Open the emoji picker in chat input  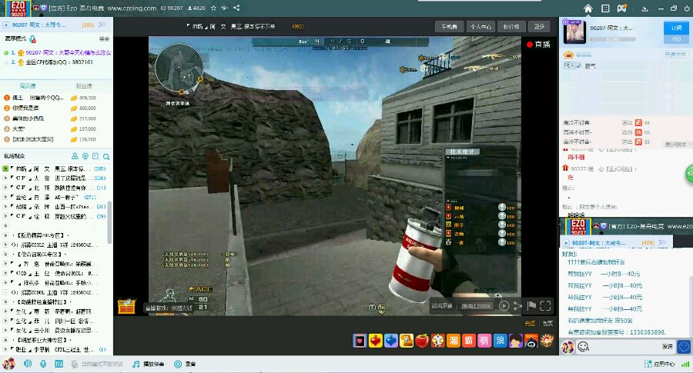click(584, 347)
